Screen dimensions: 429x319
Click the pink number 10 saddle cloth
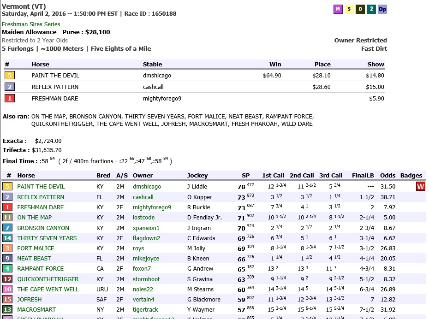point(7,289)
